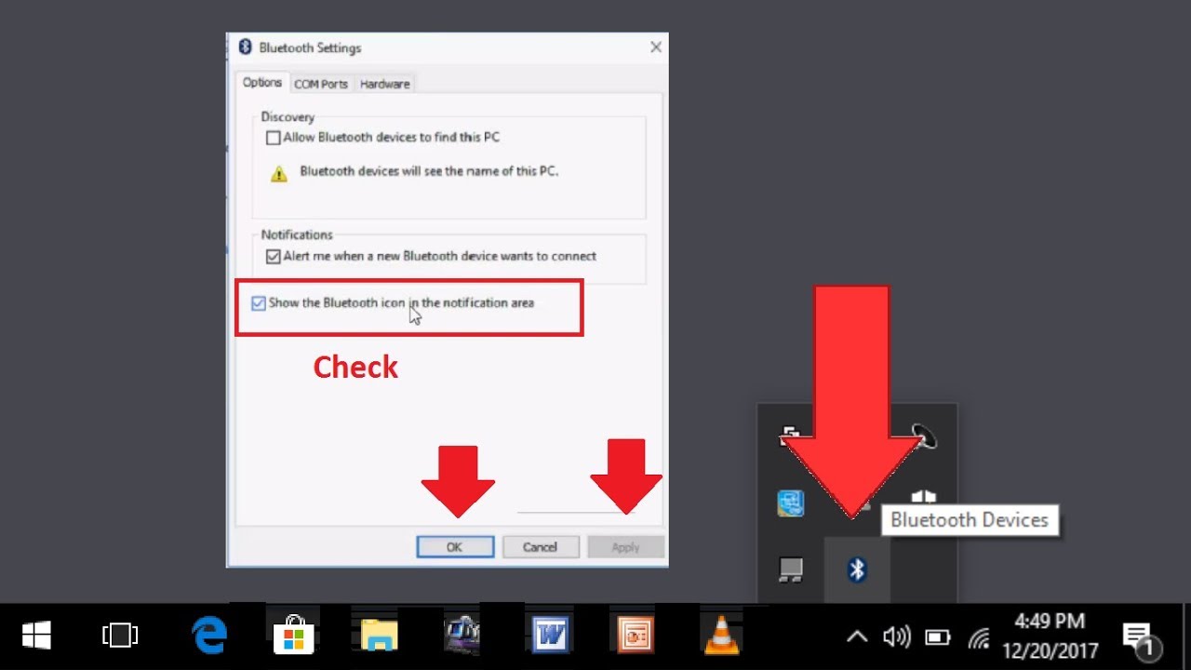Click the warning icon in the Discovery section

pos(278,171)
